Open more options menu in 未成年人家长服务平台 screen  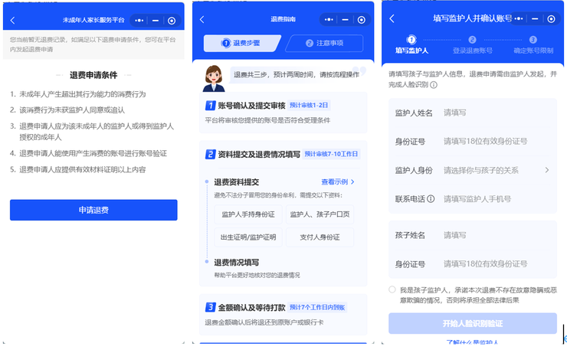[139, 21]
